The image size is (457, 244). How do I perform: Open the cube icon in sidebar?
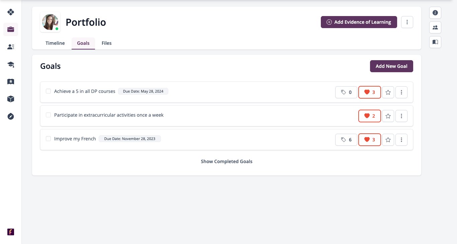pyautogui.click(x=11, y=99)
